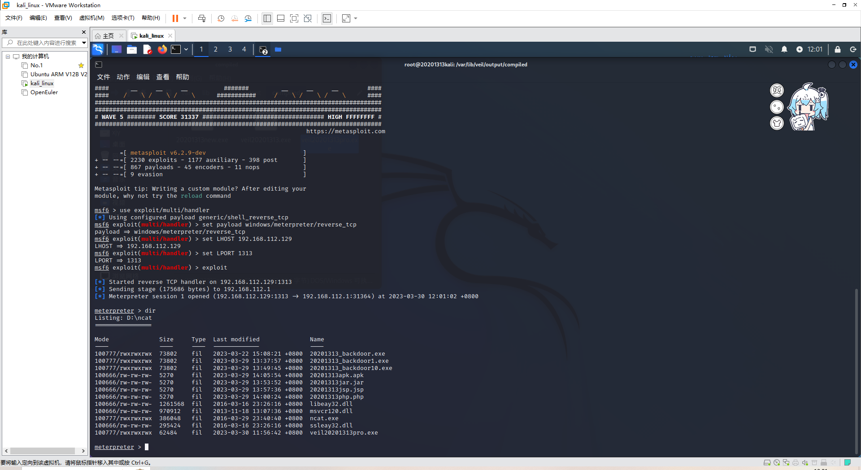861x470 pixels.
Task: Open Kali notifications bell
Action: (x=784, y=49)
